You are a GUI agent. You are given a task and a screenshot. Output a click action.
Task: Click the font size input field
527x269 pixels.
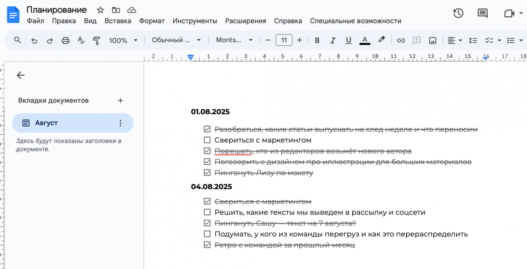[284, 40]
